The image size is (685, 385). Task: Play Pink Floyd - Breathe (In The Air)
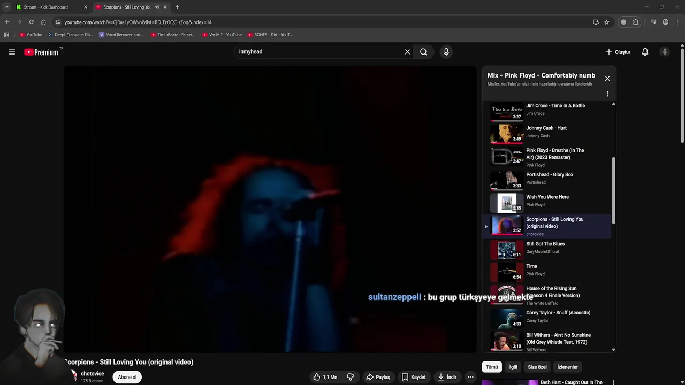[x=546, y=157]
